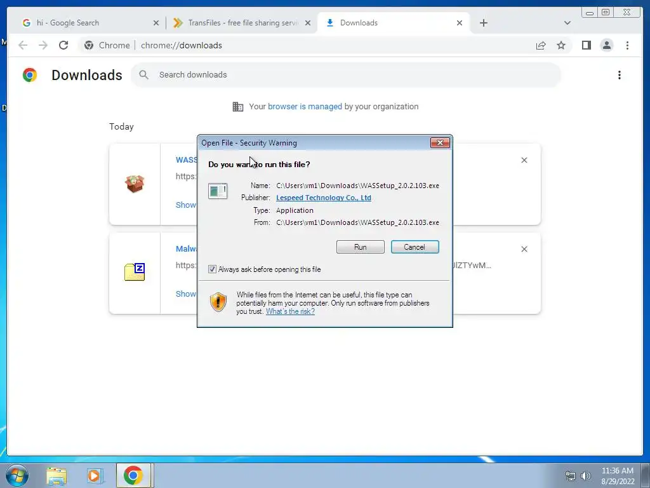Open Chrome's three-dot main menu

(x=627, y=45)
